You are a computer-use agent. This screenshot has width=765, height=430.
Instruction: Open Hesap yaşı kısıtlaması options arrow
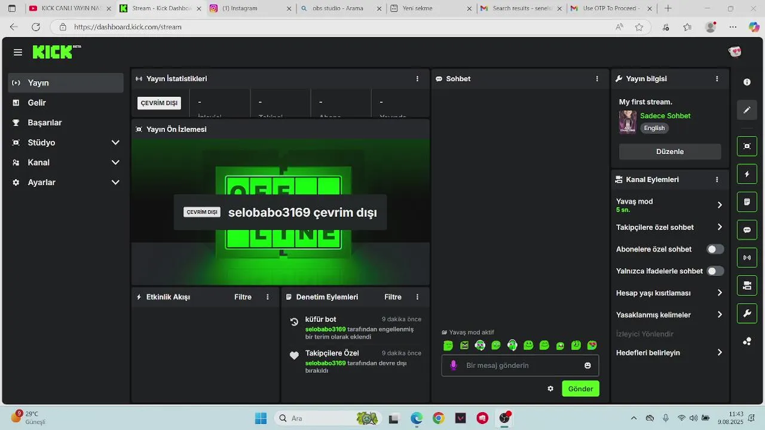pos(720,293)
